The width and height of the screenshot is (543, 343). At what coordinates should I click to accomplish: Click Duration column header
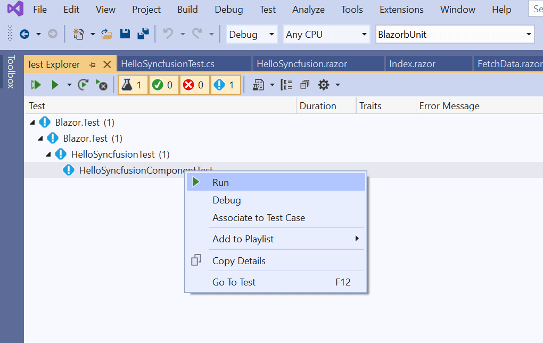[318, 106]
